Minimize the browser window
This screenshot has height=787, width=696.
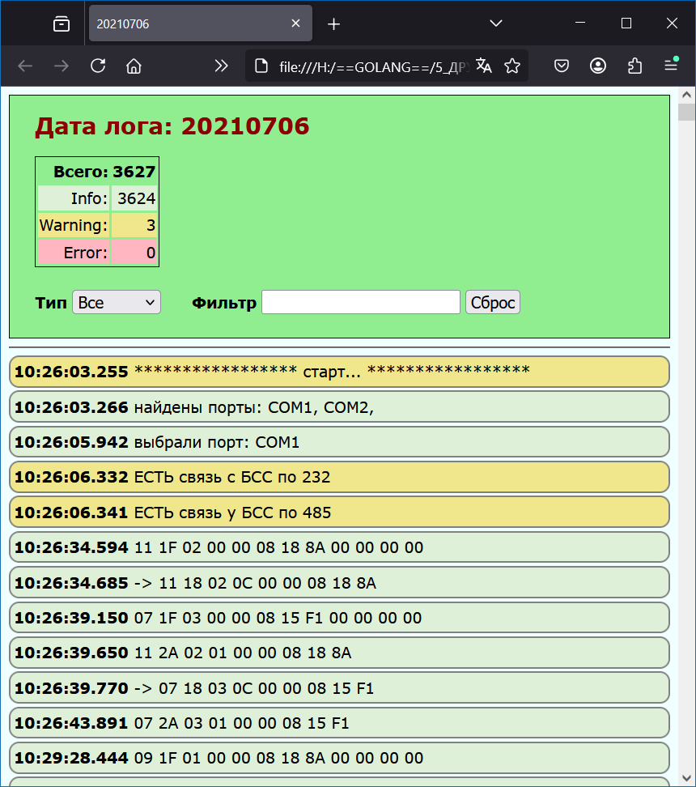(580, 23)
